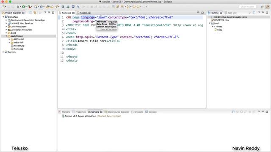Expand the Java Resources node
Screen dimensions: 271x152
point(6,27)
